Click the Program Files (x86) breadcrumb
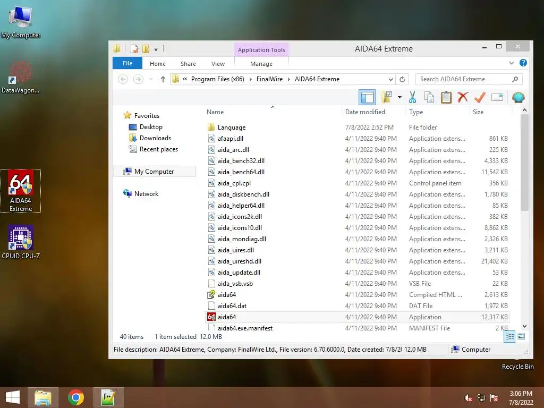The width and height of the screenshot is (544, 408). (217, 79)
